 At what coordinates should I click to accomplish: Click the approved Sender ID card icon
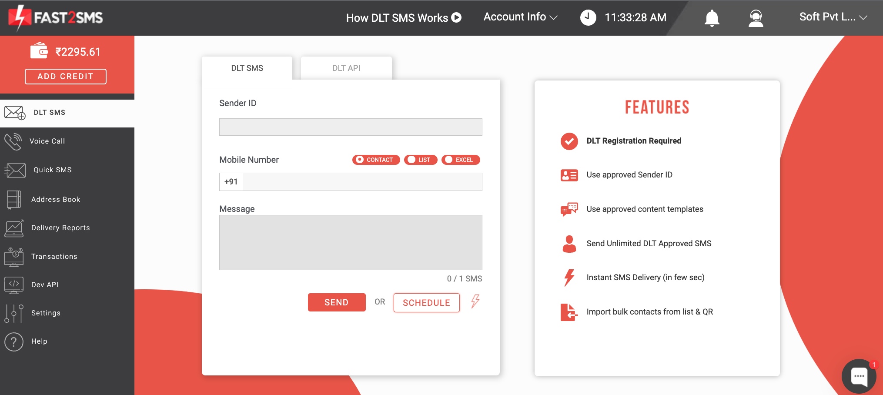pos(569,175)
